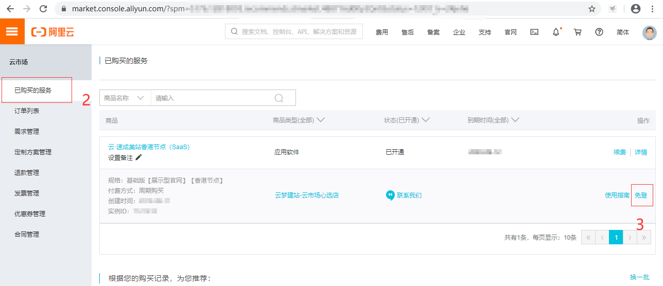Click 免登 link
Viewport: 663px width, 286px height.
[641, 195]
